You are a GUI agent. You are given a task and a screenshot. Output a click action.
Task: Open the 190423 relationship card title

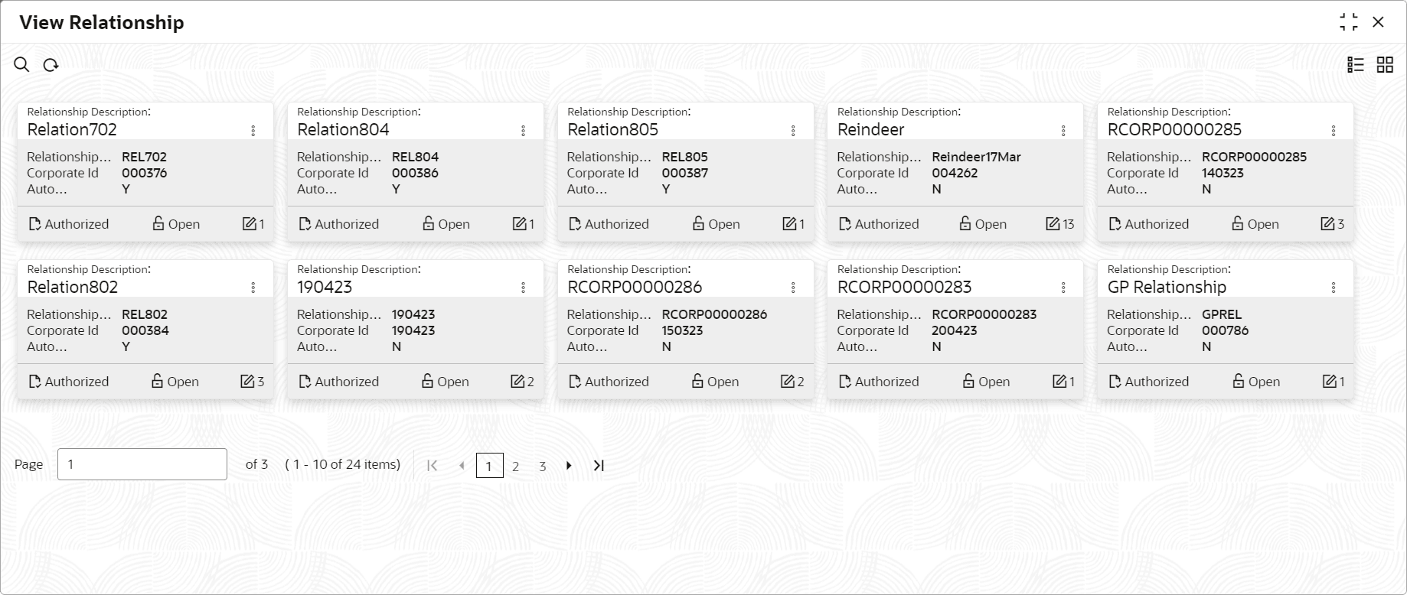click(x=325, y=287)
